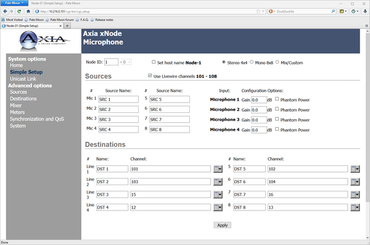The width and height of the screenshot is (370, 245).
Task: Open search engine selector dropdown
Action: click(x=272, y=11)
